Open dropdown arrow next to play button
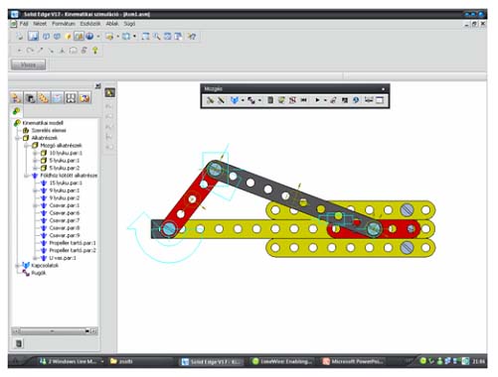This screenshot has width=498, height=377. (x=325, y=100)
